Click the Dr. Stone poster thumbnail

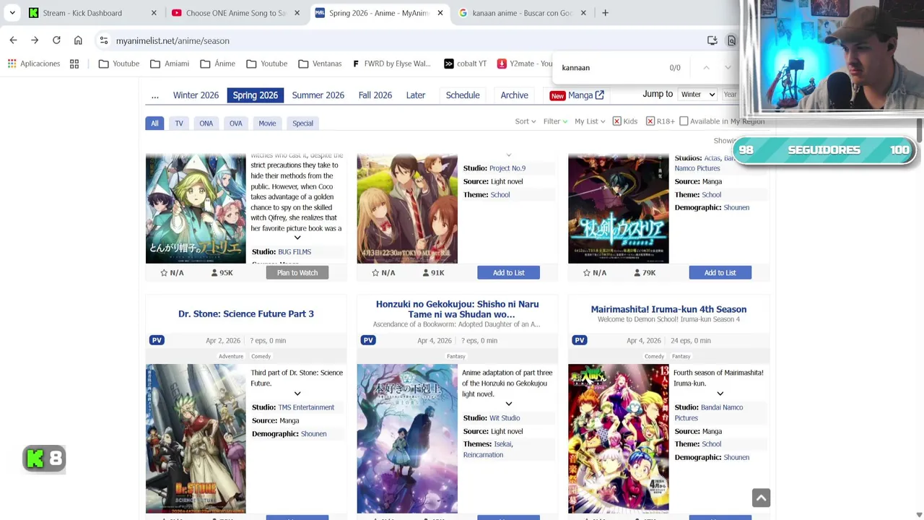(x=196, y=438)
